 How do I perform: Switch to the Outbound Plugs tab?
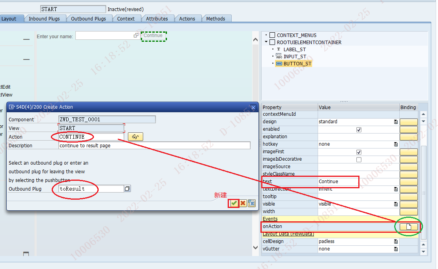click(x=88, y=19)
